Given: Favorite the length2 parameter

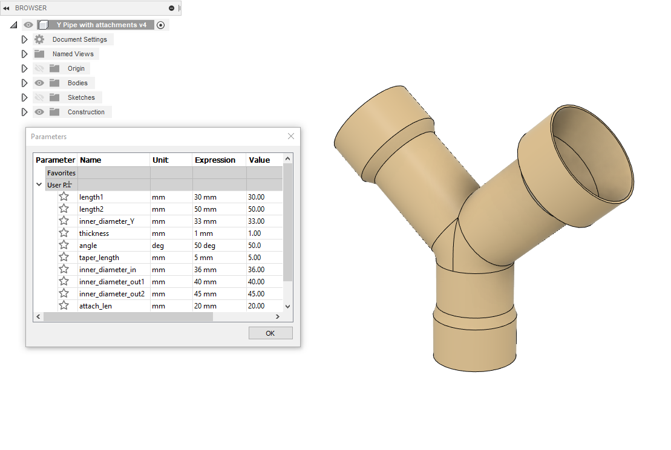Looking at the screenshot, I should click(x=64, y=209).
